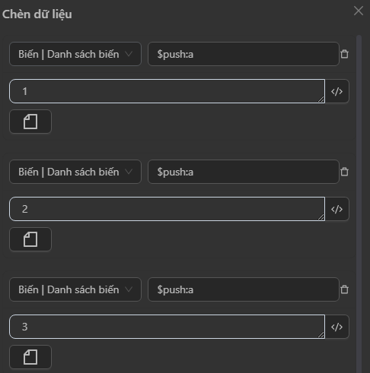The image size is (370, 373).
Task: Open the code editor for the value 2 field
Action: coord(337,209)
